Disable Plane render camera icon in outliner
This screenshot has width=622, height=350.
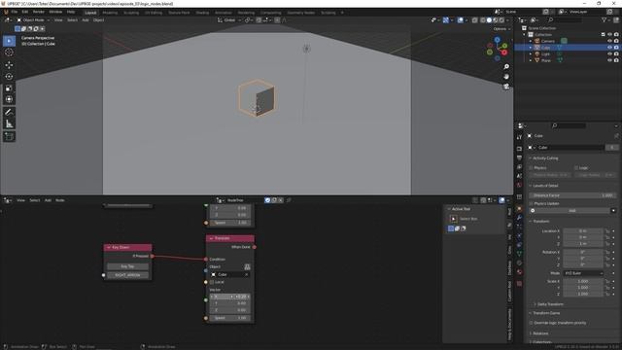tap(616, 60)
